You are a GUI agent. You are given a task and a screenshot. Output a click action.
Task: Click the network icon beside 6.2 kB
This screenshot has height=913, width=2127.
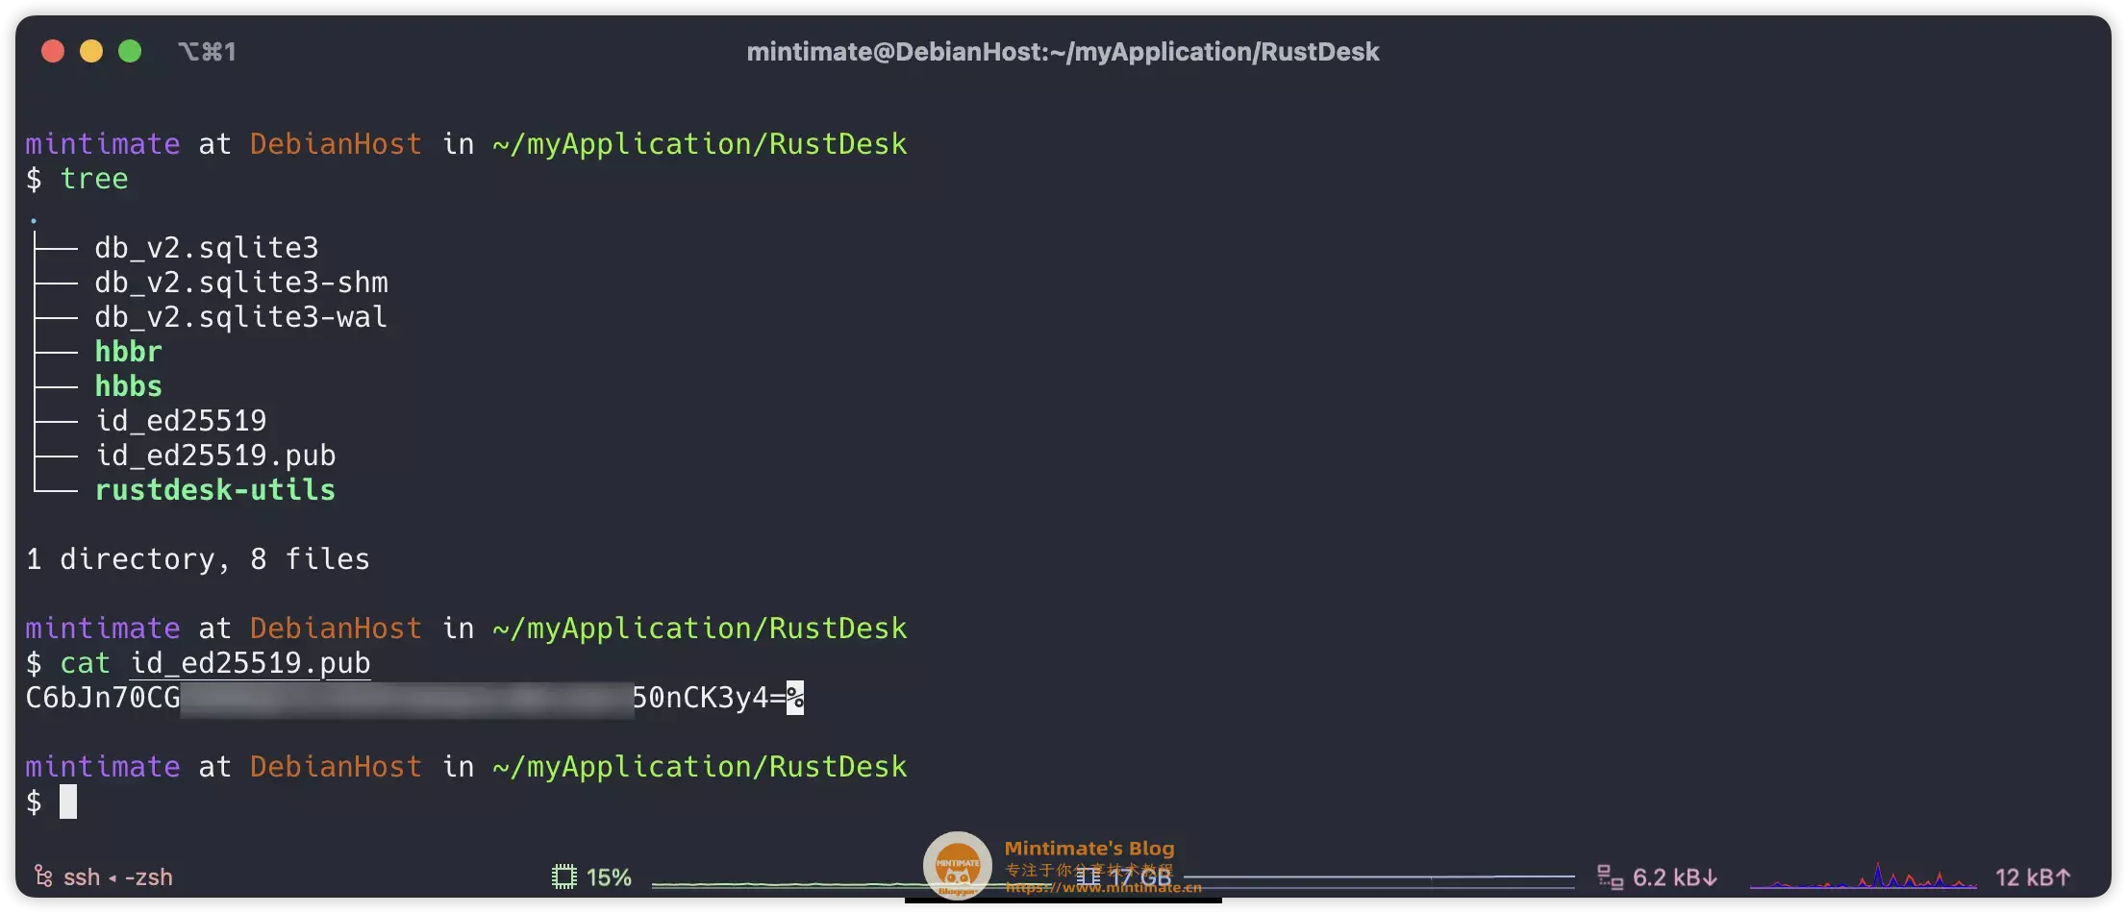point(1611,876)
